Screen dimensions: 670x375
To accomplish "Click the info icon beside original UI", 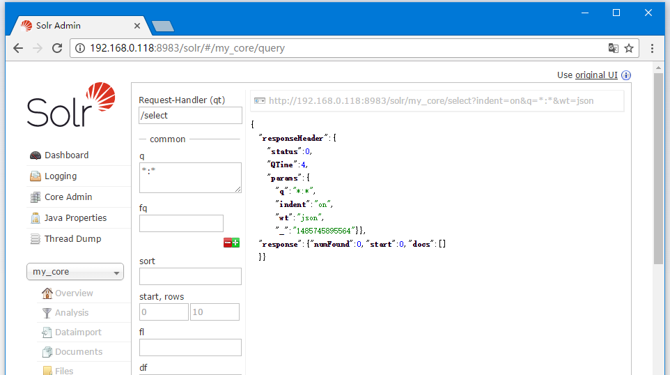I will [626, 75].
